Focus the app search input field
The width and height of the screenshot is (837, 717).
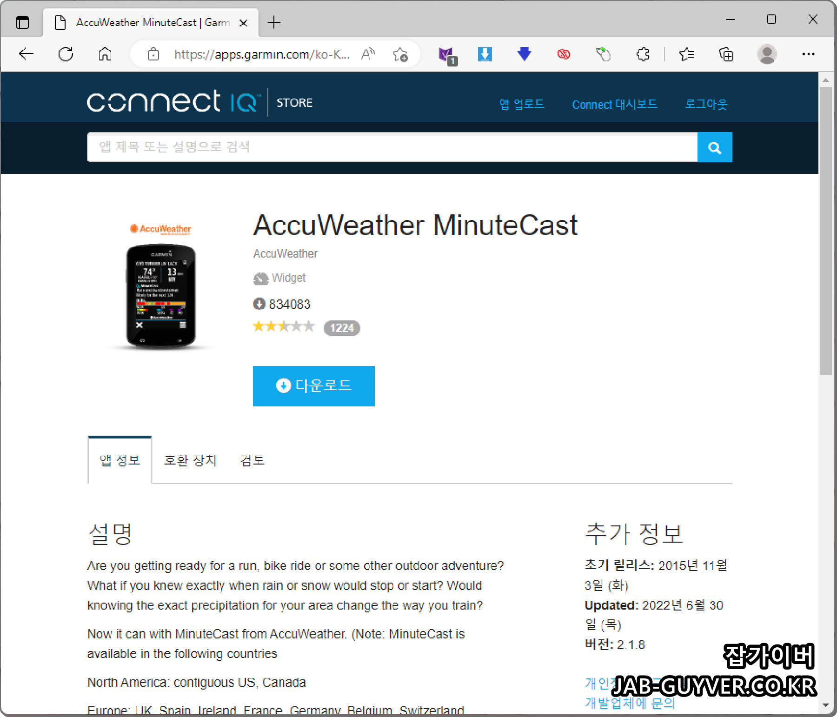pos(392,147)
